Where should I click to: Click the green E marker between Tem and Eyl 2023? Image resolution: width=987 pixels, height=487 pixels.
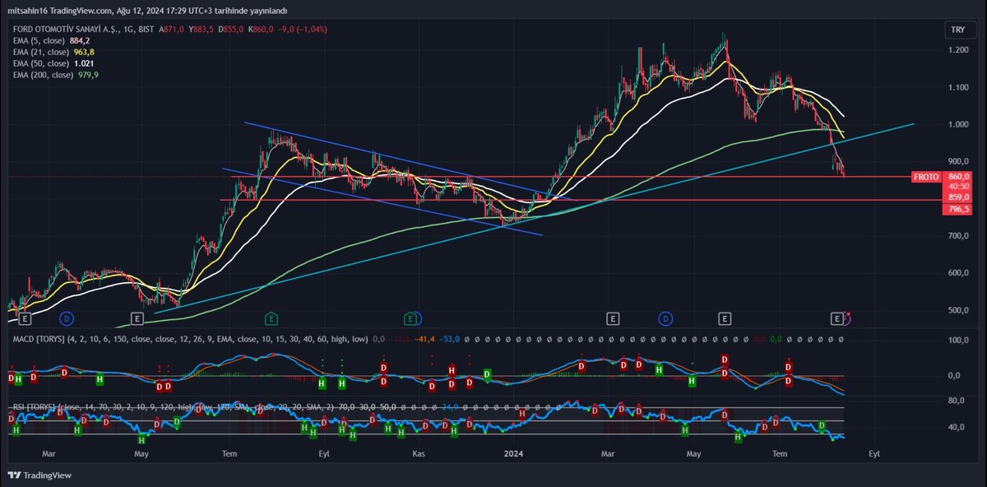(x=271, y=318)
